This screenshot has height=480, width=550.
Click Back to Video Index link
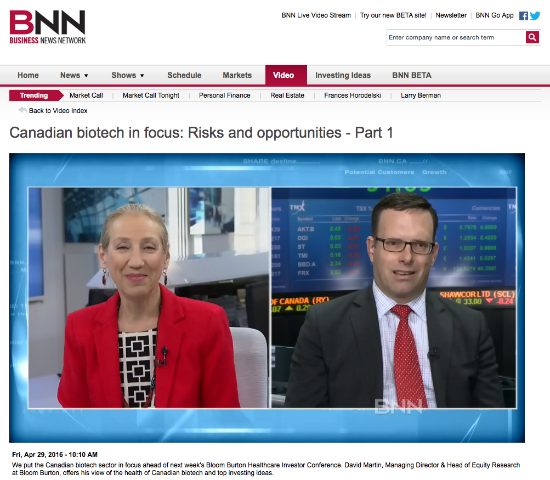58,110
